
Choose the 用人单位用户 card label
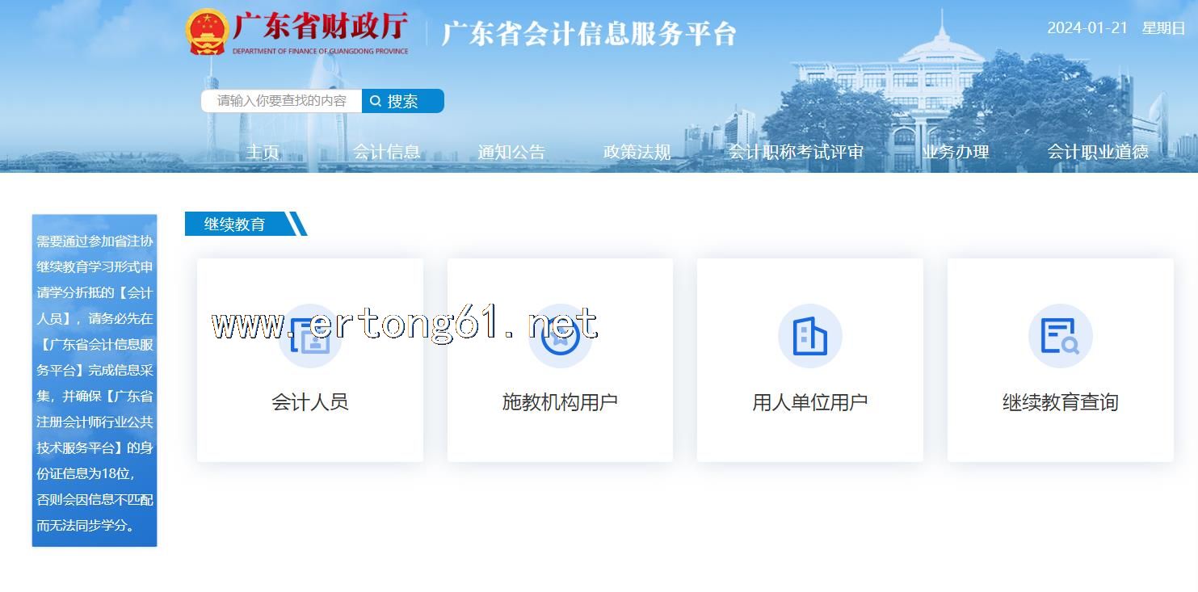pos(809,402)
